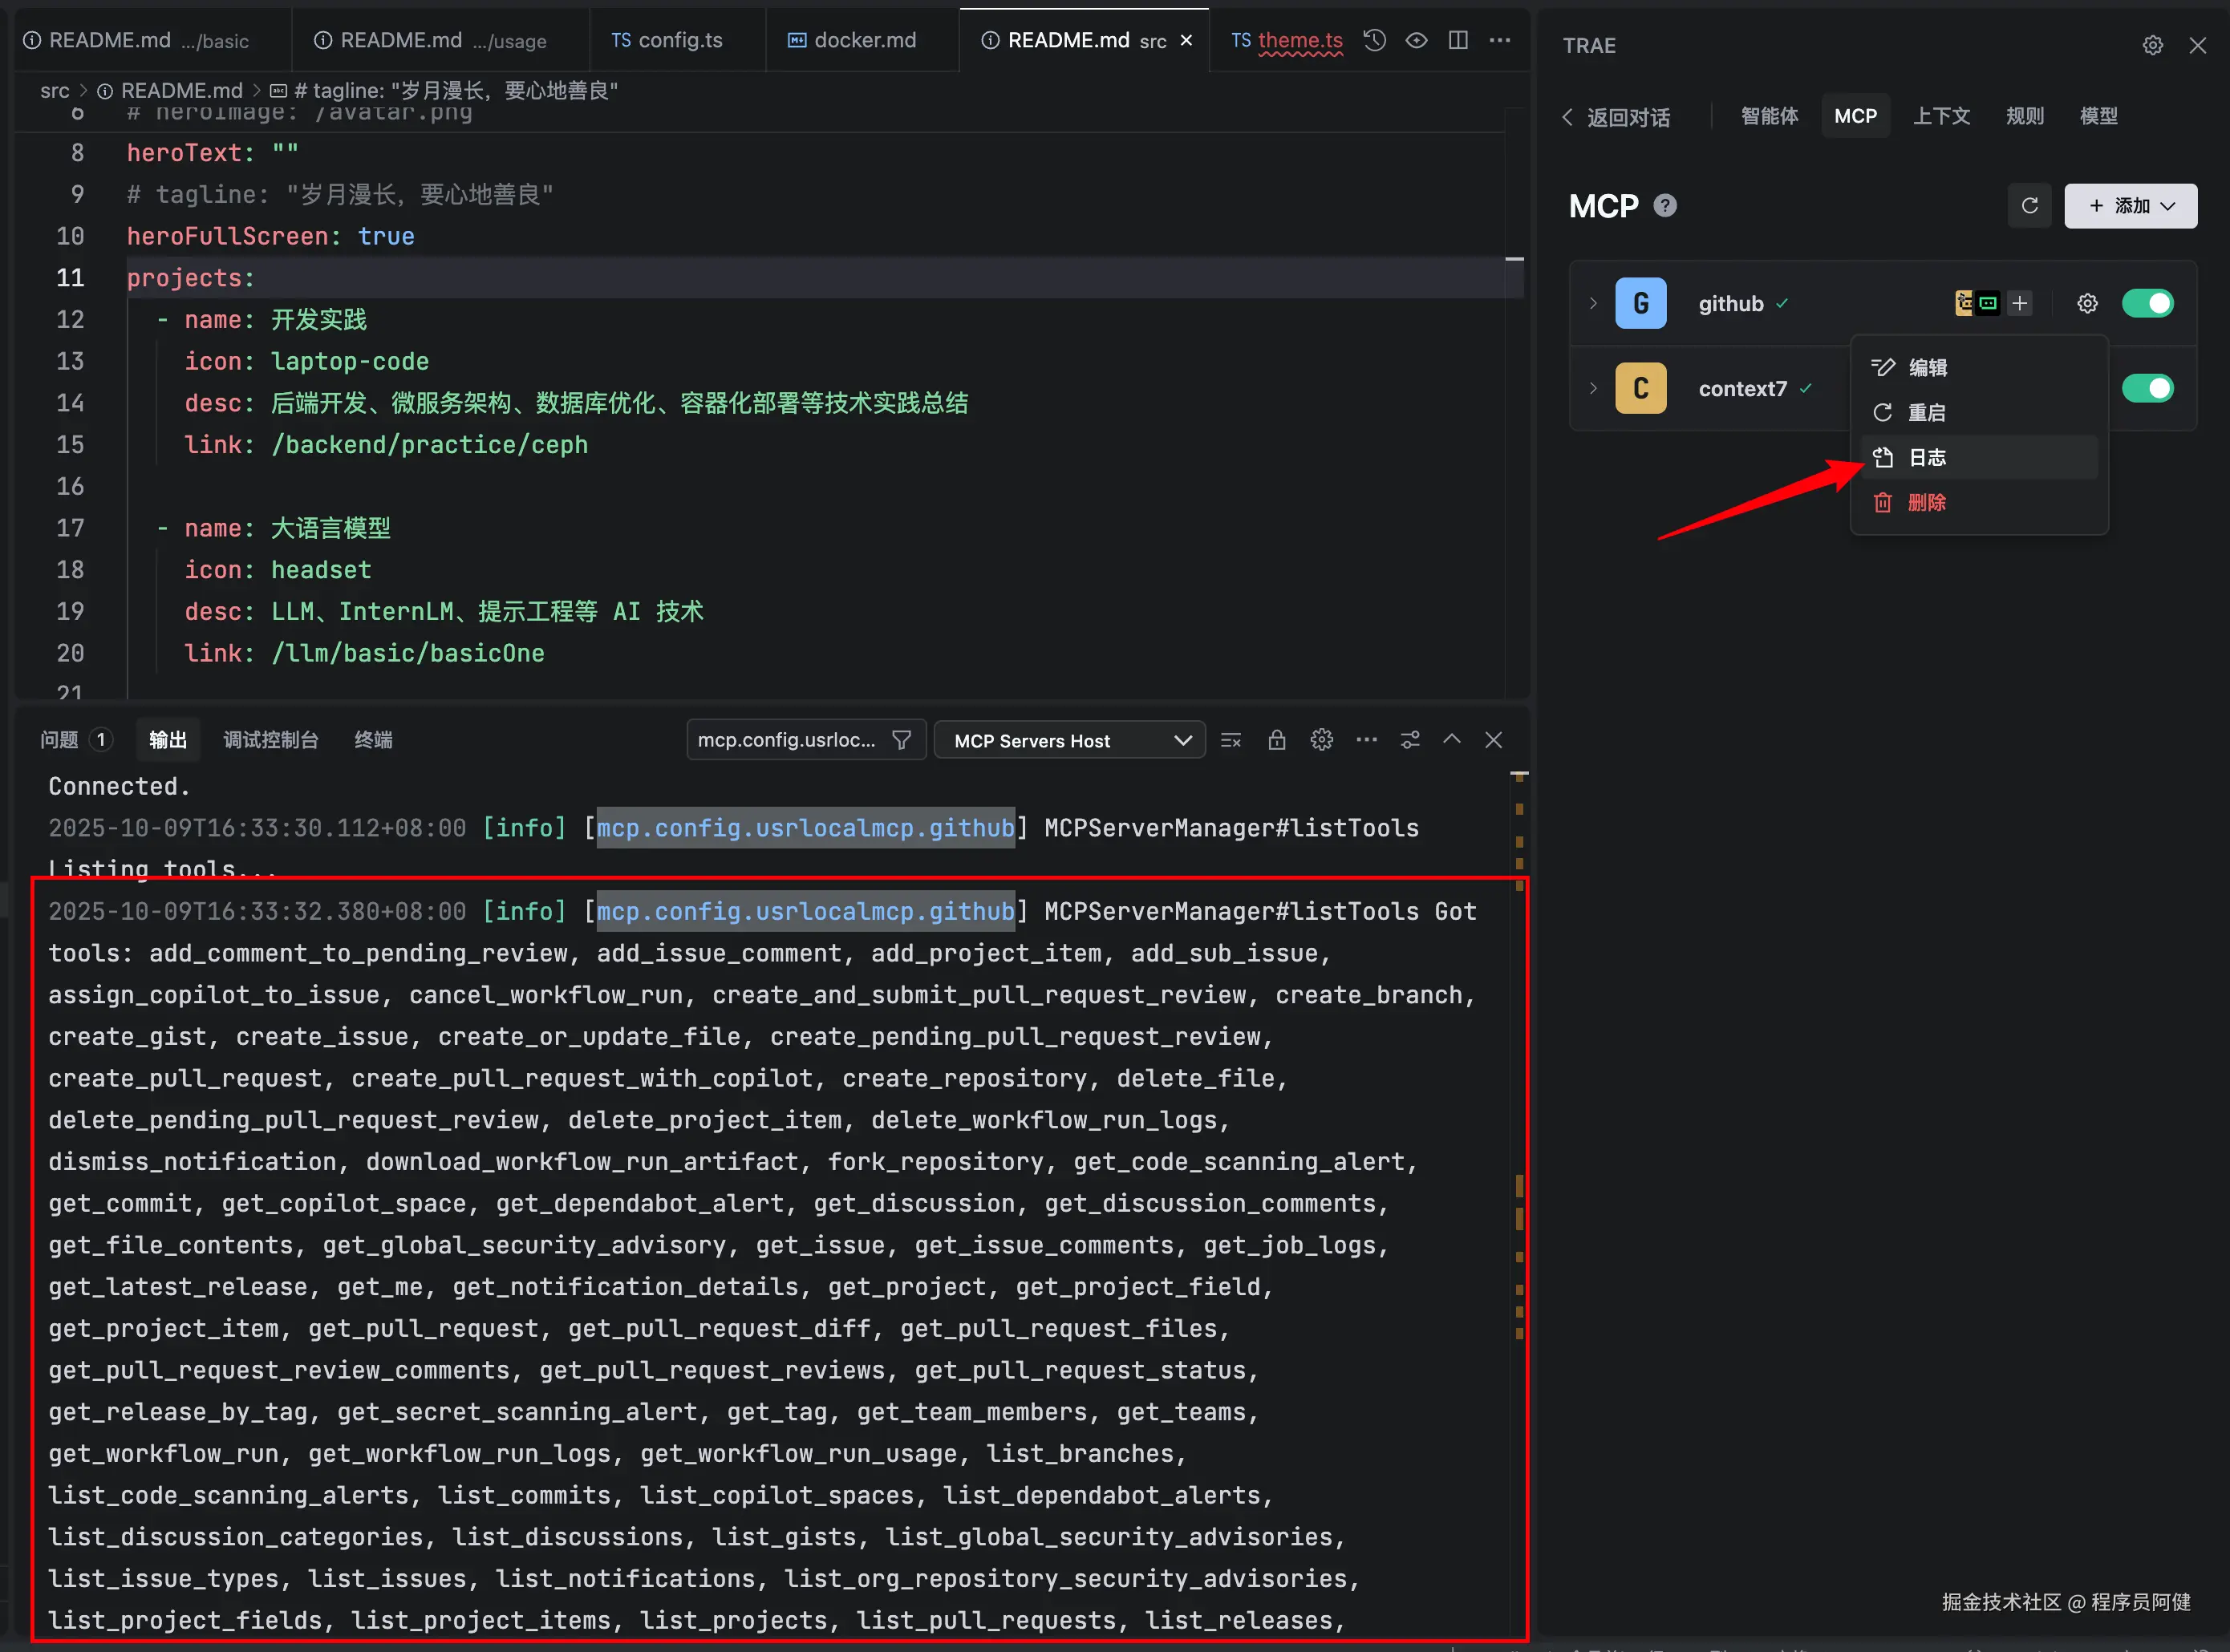Open output panel settings gear
This screenshot has height=1652, width=2230.
(1322, 740)
